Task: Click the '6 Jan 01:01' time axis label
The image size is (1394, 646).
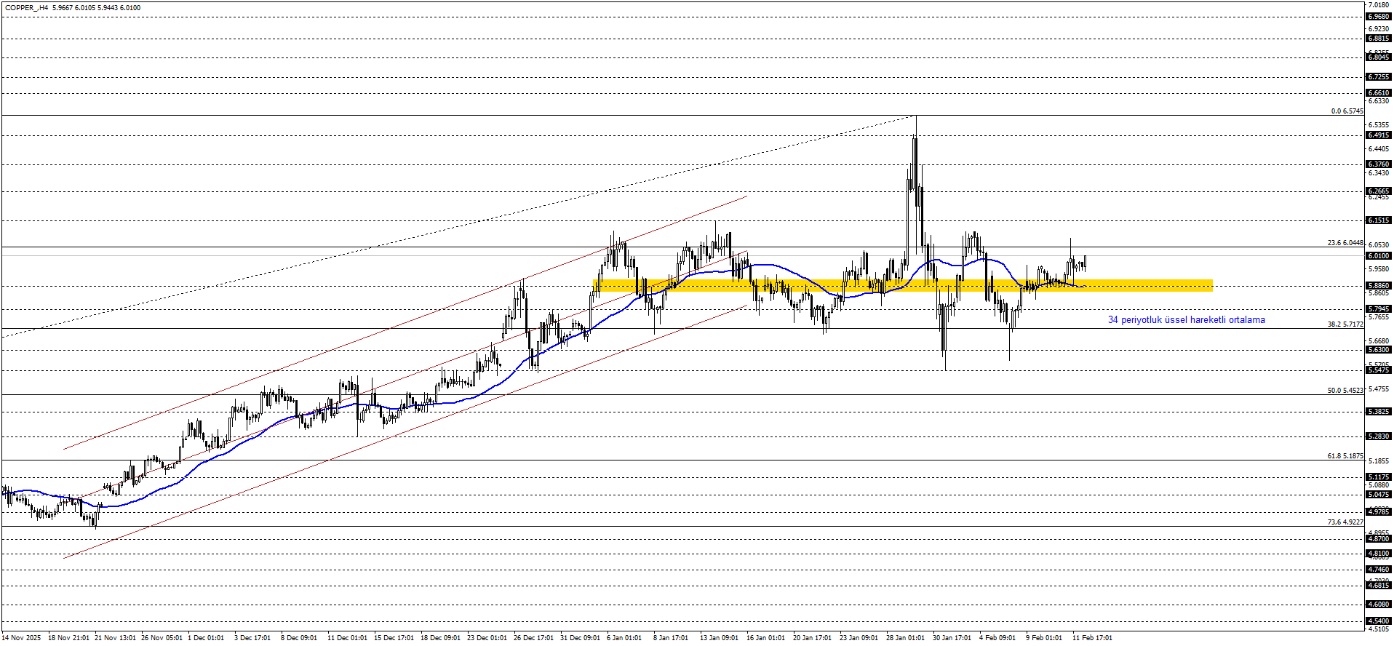Action: [624, 638]
